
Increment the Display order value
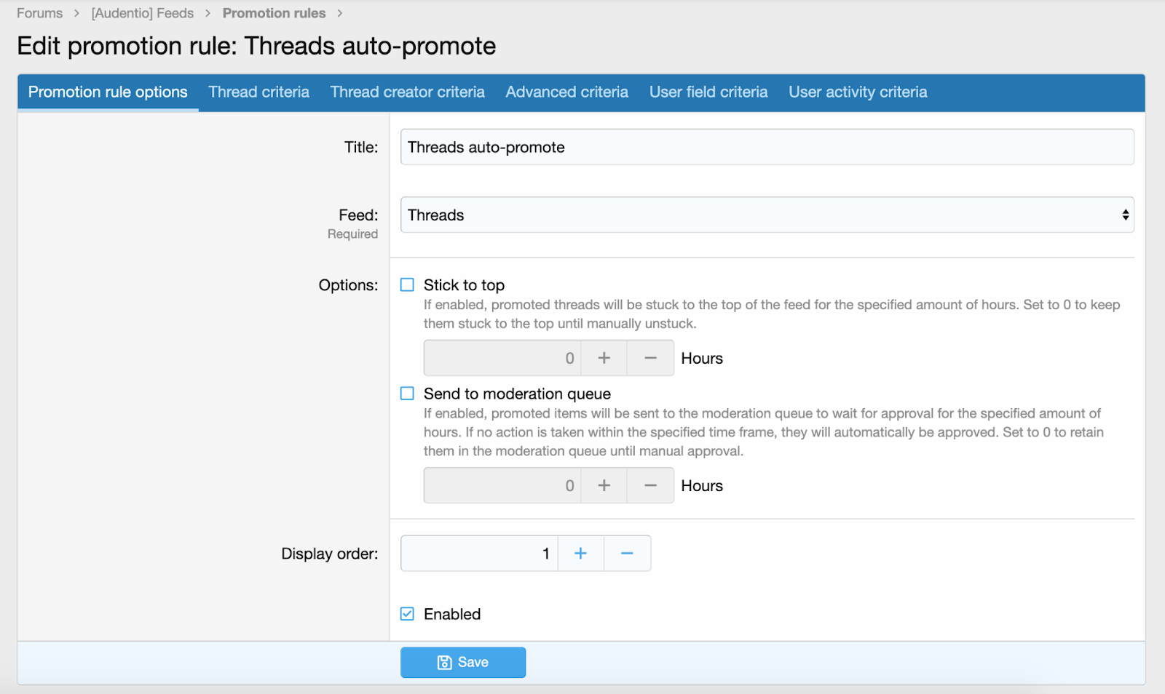(580, 554)
